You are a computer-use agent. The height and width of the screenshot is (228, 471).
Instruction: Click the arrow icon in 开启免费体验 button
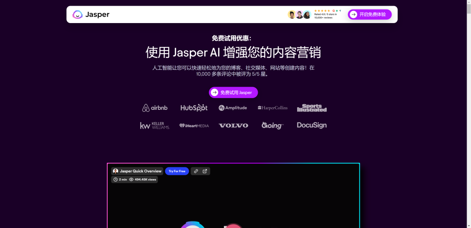354,14
